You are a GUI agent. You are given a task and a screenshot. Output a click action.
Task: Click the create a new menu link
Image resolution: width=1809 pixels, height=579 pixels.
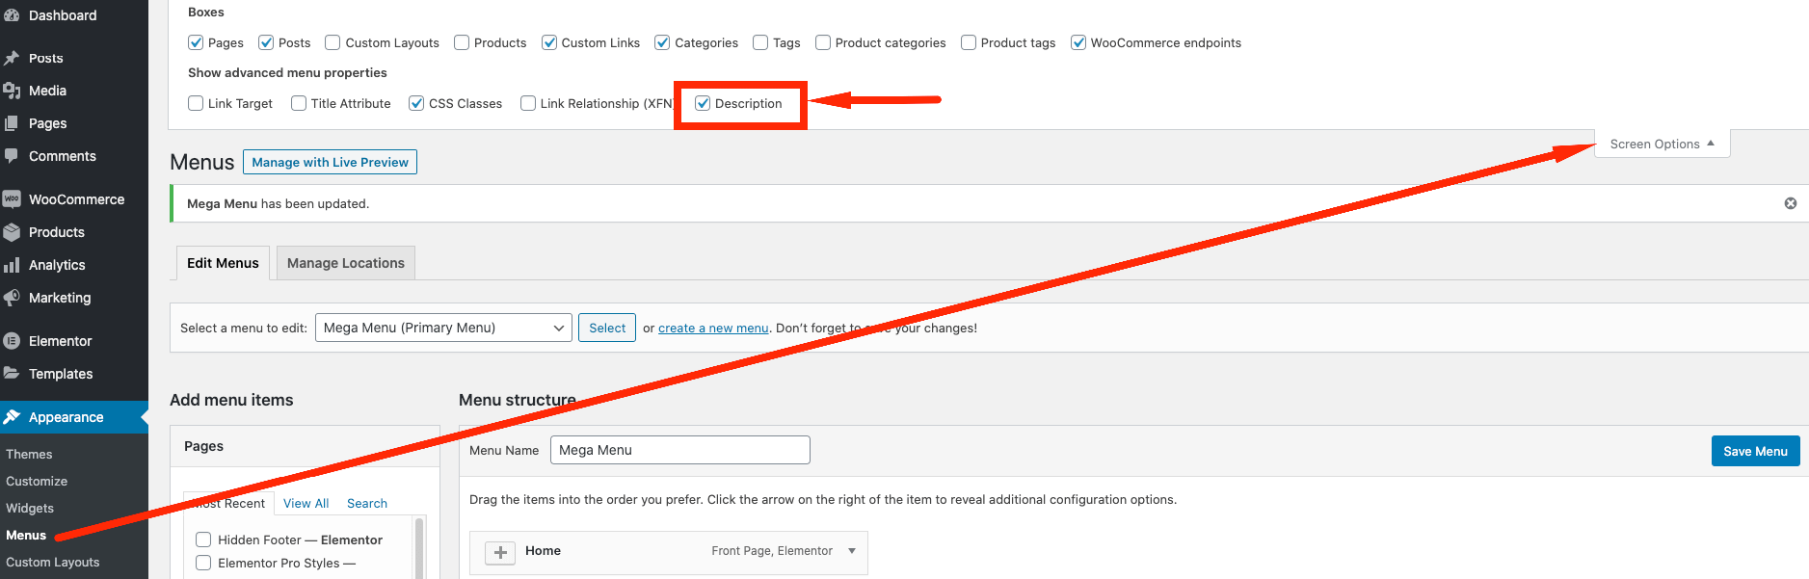point(713,328)
